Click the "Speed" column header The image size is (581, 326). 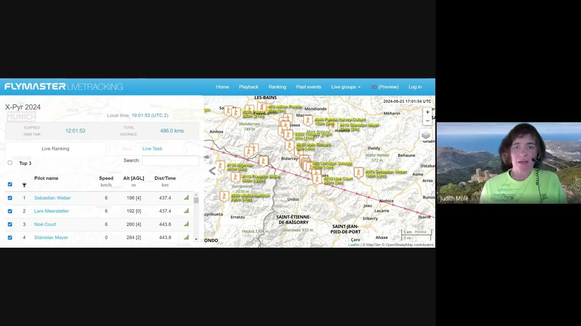(x=106, y=178)
